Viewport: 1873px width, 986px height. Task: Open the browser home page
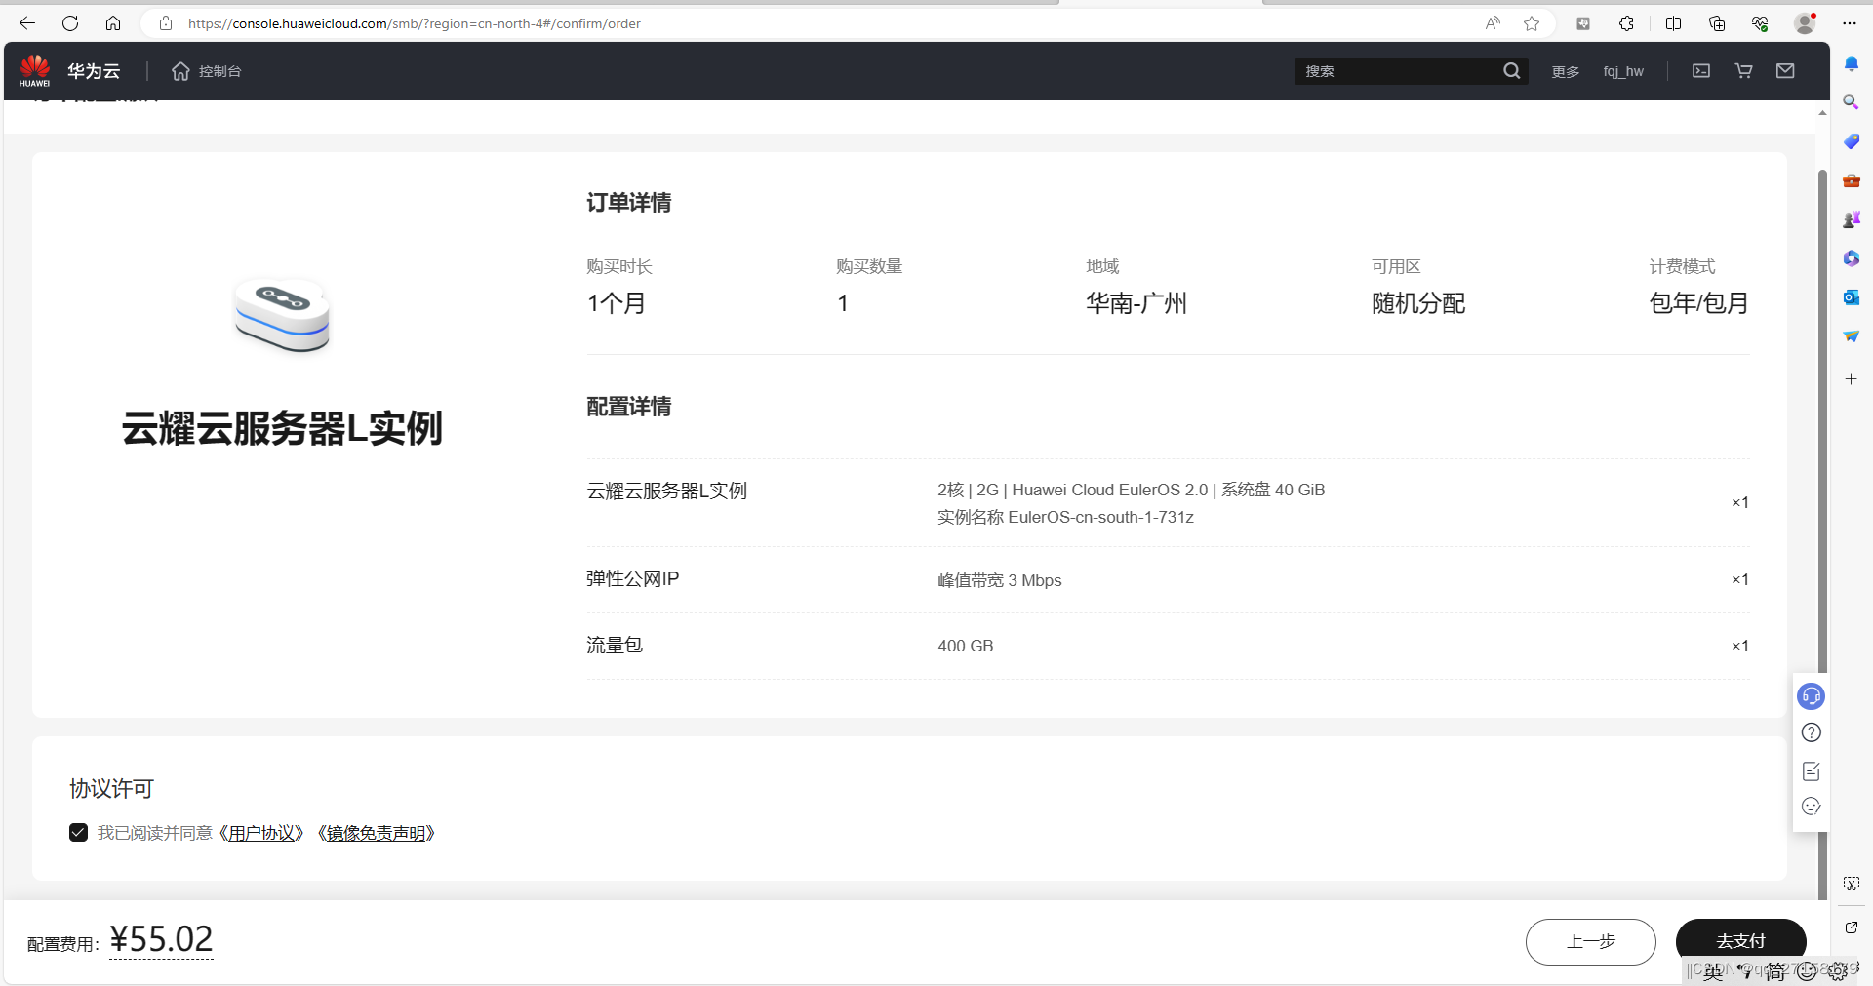click(x=113, y=23)
